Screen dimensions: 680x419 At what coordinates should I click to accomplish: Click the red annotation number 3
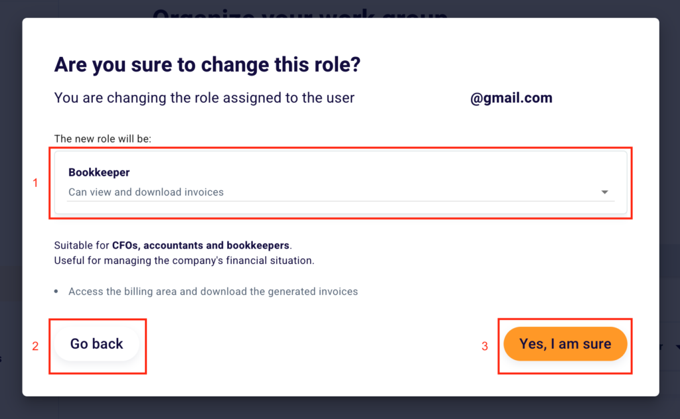pos(485,346)
